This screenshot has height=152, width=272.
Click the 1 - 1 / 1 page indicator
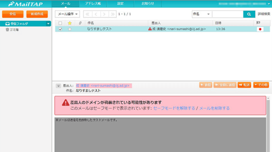coord(125,14)
